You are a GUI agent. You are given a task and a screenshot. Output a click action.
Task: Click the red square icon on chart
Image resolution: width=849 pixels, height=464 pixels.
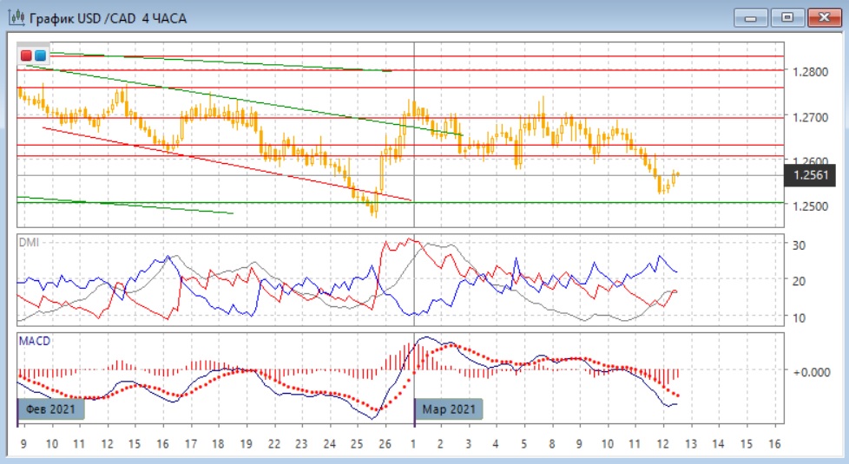pos(26,56)
